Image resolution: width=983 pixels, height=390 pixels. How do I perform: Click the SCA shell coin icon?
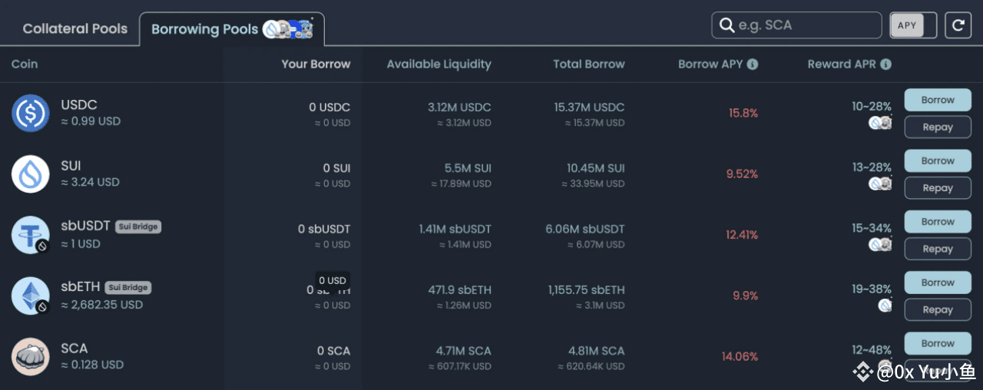point(31,356)
